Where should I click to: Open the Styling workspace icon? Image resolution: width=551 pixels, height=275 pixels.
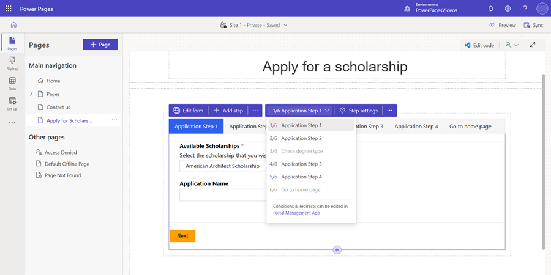click(12, 62)
